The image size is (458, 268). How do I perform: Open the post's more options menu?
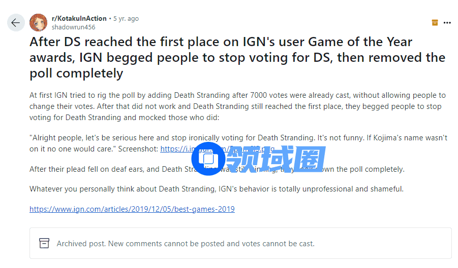pyautogui.click(x=447, y=22)
